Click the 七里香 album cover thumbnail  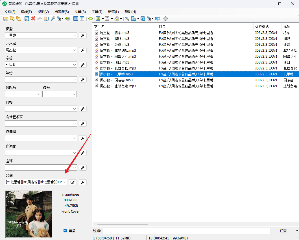tap(29, 214)
